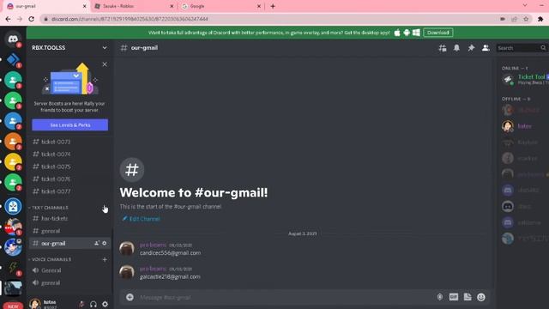Switch to the Google browser tab
The image size is (549, 309).
(220, 6)
